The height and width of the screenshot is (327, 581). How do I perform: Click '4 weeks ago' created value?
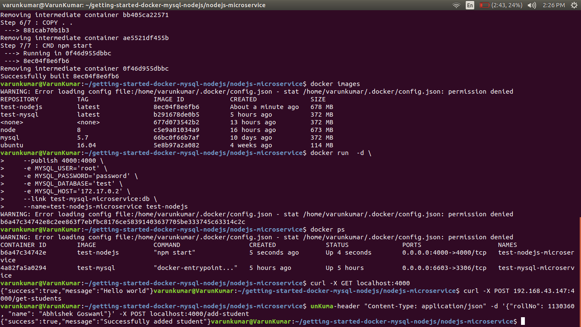(x=251, y=145)
